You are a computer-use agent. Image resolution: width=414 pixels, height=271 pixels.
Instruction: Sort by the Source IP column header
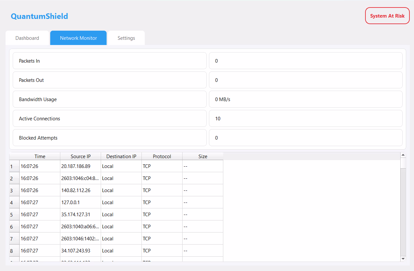pos(81,156)
